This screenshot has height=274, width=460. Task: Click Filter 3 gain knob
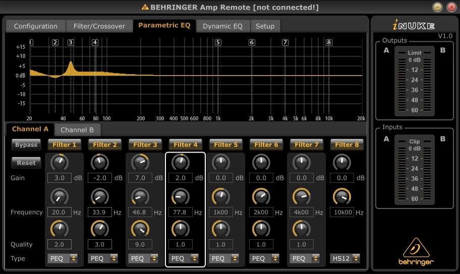point(140,162)
